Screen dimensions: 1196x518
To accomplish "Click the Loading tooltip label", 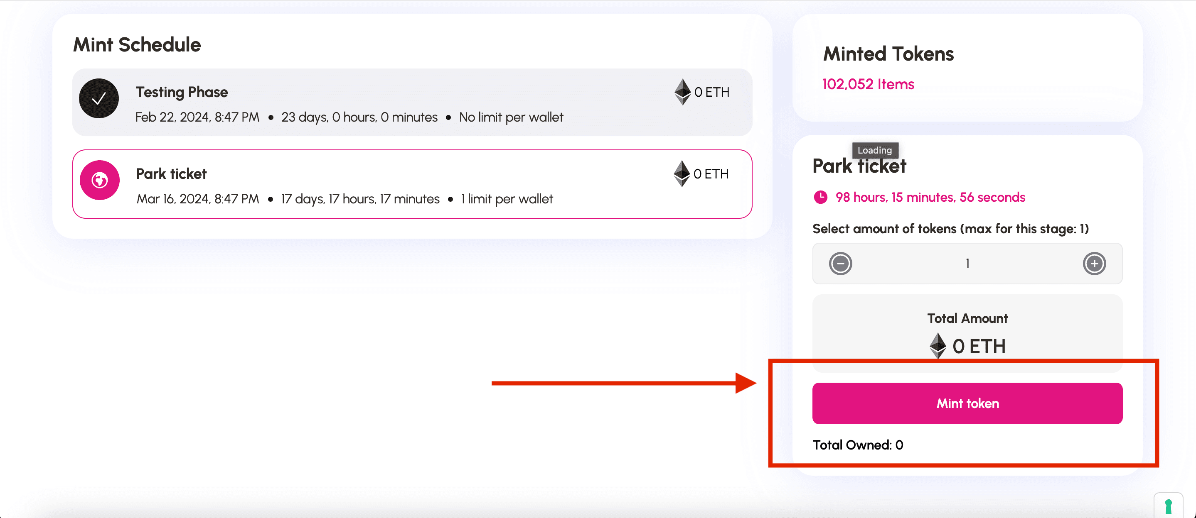I will 875,150.
